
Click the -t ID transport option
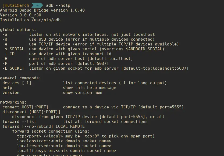point(8,54)
